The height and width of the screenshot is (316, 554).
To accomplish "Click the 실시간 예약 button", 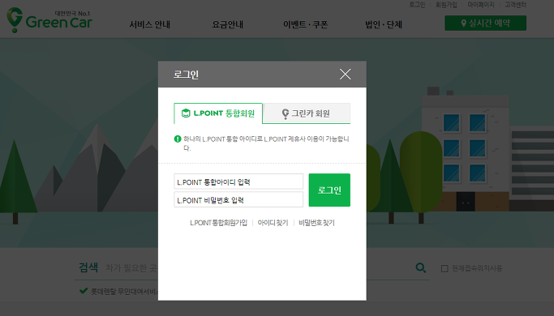I will pos(485,23).
